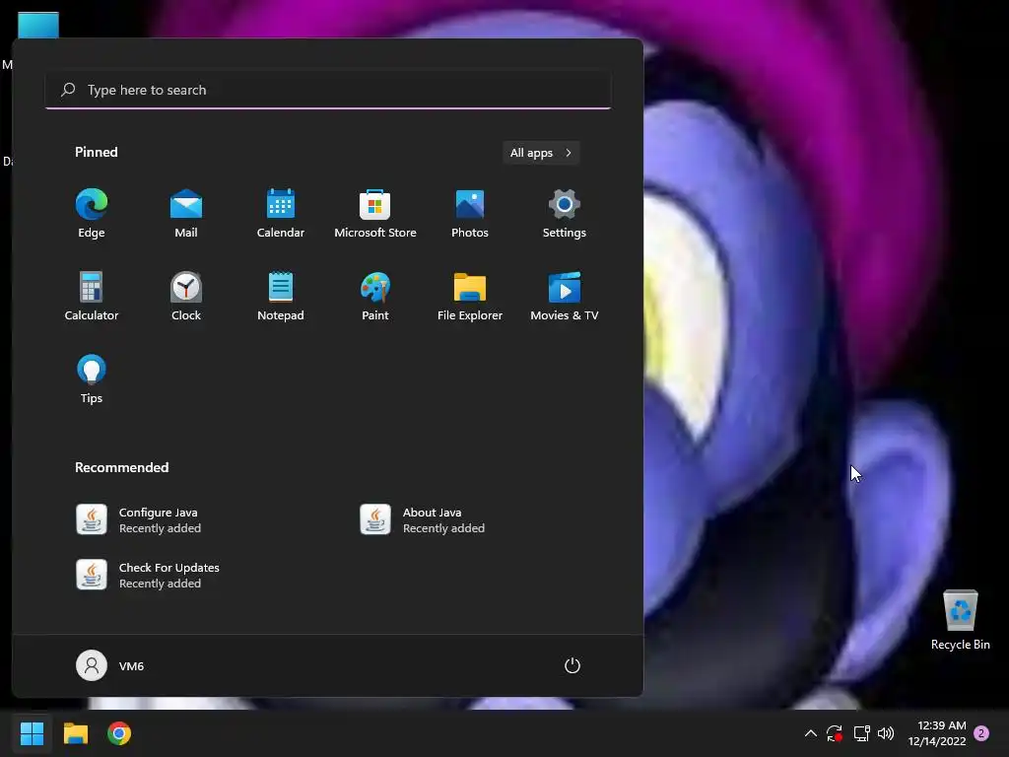Open notification center badge showing 2

[x=981, y=733]
